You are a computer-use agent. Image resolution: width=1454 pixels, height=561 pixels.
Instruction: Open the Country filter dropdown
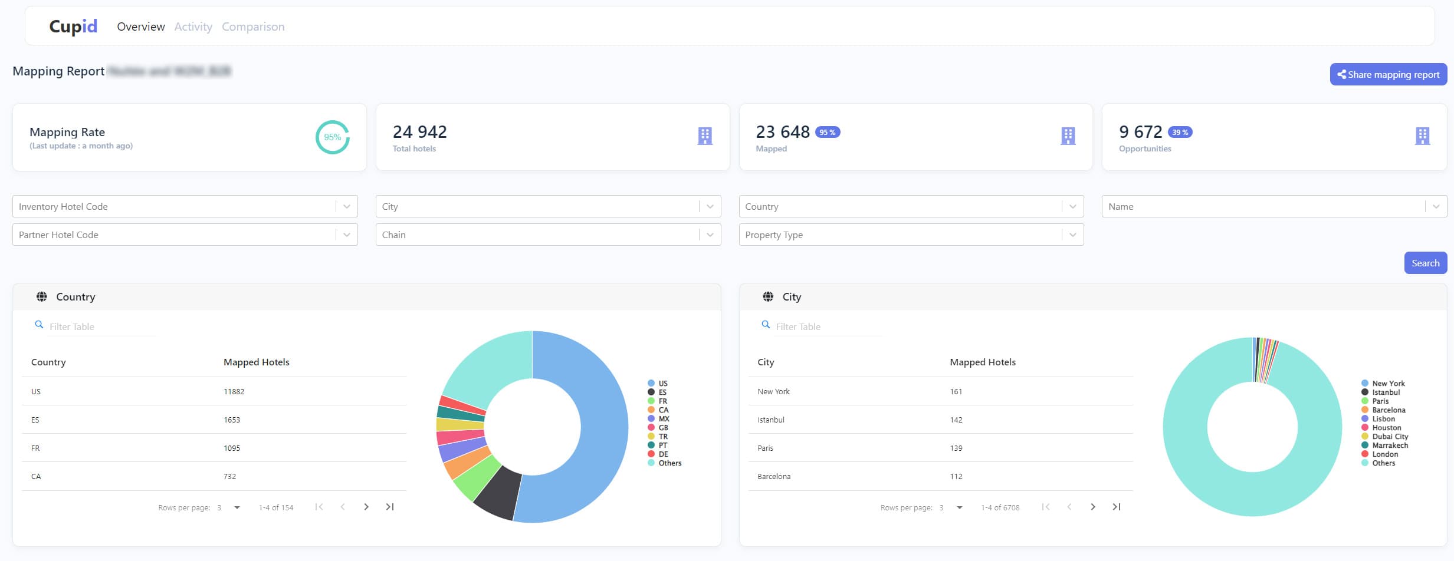tap(1072, 206)
